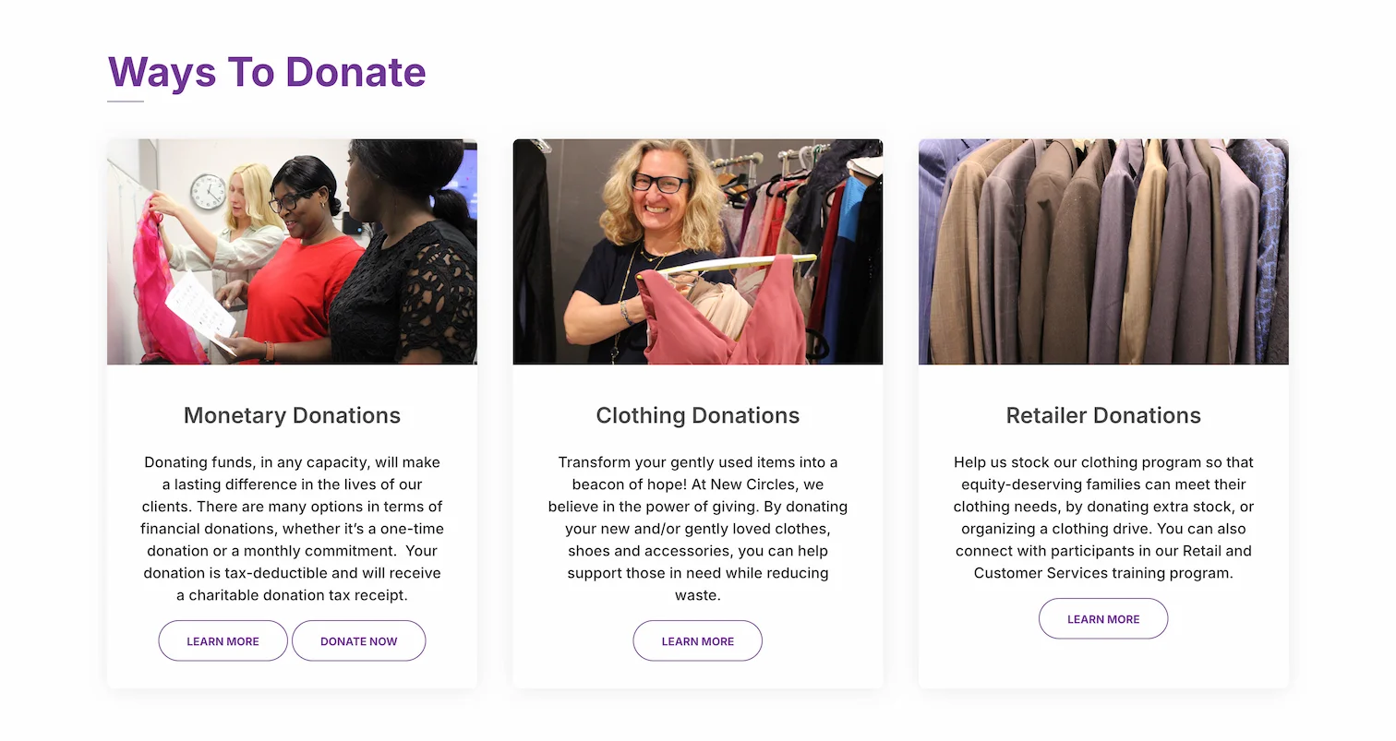Select the Ways To Donate page title
This screenshot has width=1396, height=741.
point(266,72)
